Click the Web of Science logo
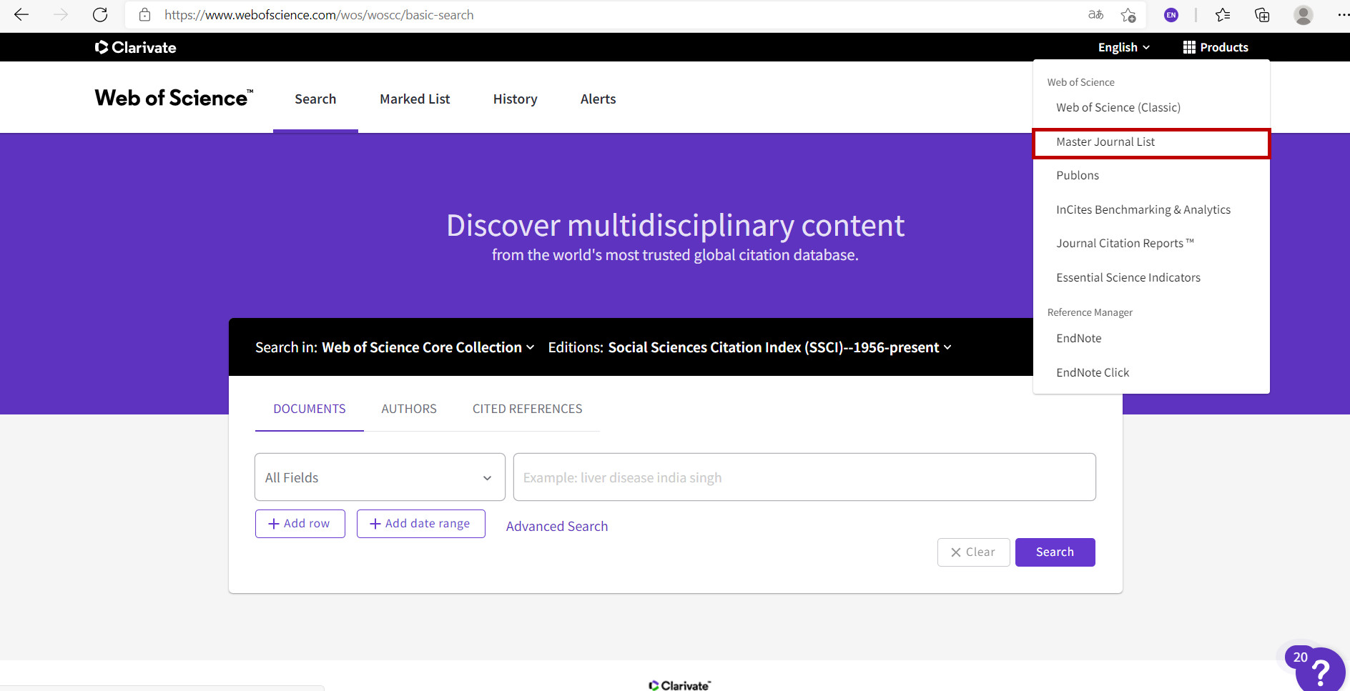This screenshot has width=1350, height=691. (x=174, y=98)
